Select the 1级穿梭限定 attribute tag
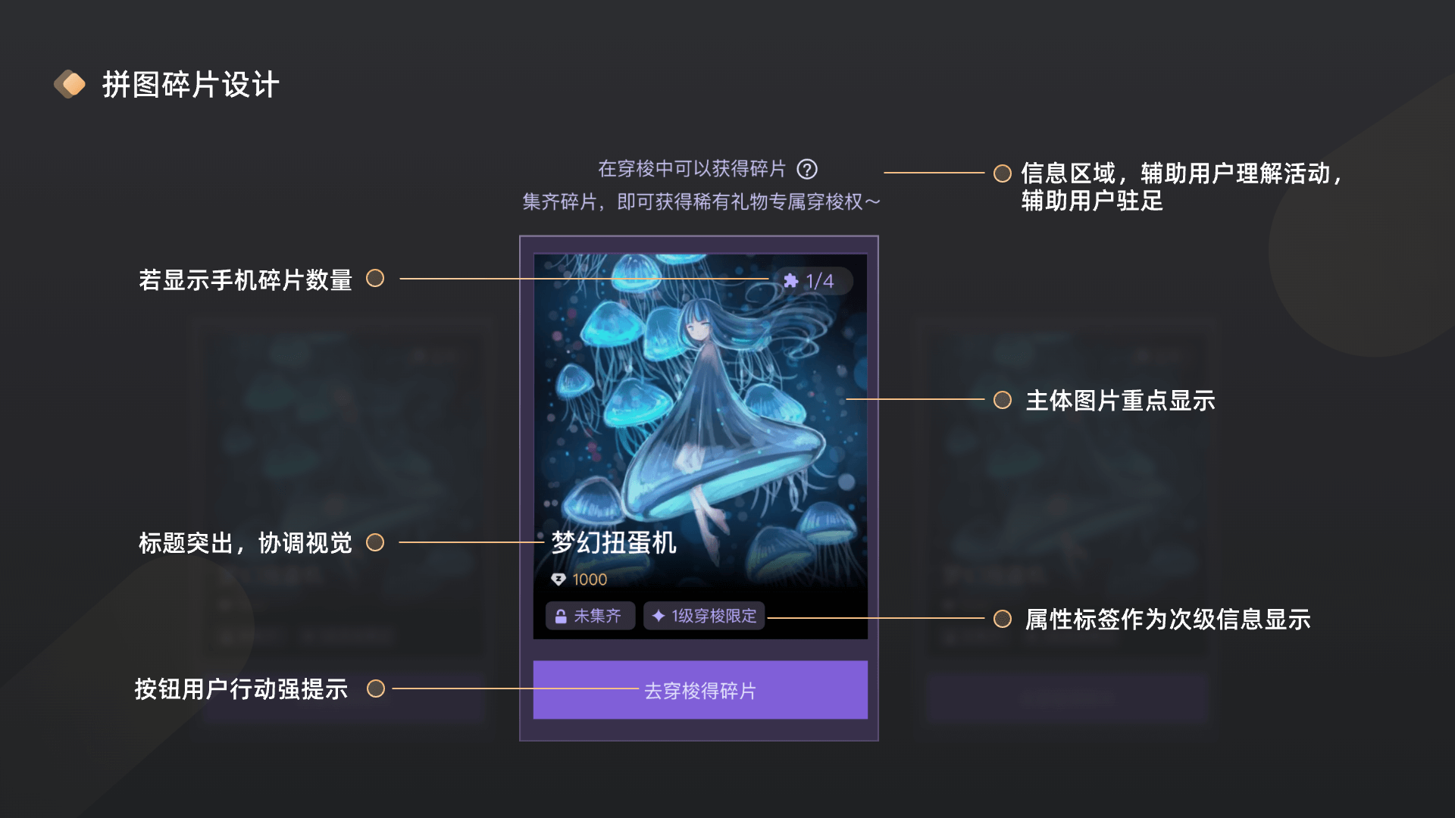 (704, 616)
